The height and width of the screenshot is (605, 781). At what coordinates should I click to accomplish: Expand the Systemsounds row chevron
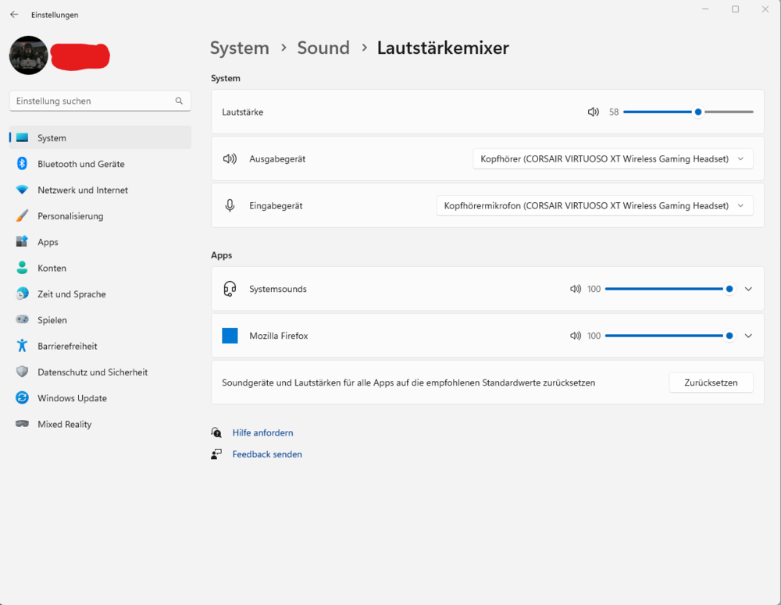[x=748, y=288]
